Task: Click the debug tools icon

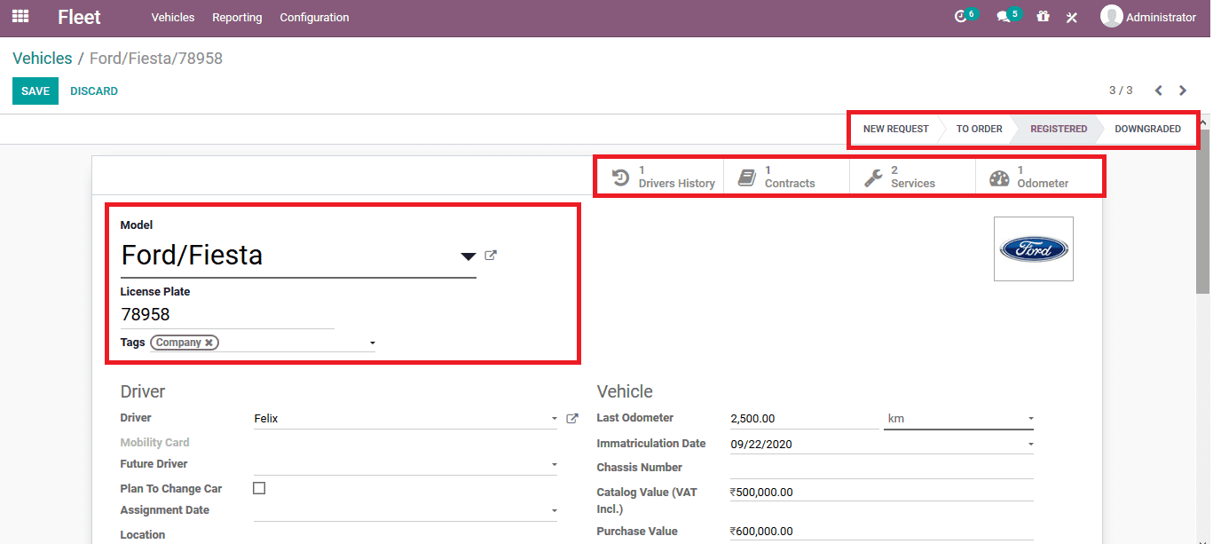Action: tap(1071, 17)
